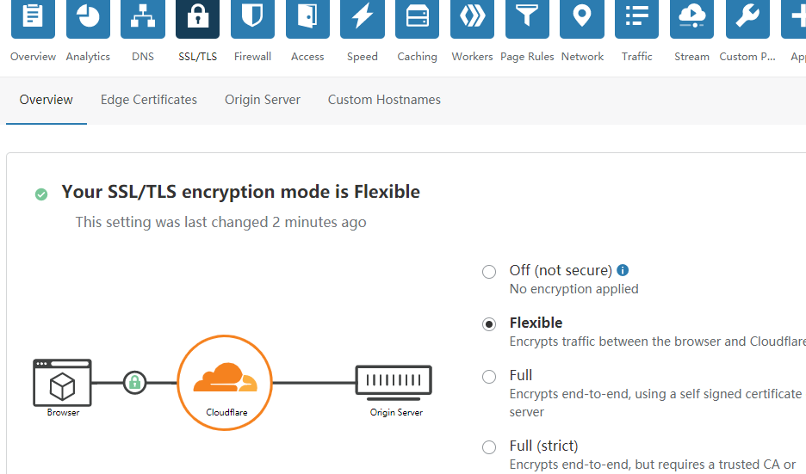Click the info icon beside Off (not secure)
This screenshot has height=474, width=806.
(623, 269)
